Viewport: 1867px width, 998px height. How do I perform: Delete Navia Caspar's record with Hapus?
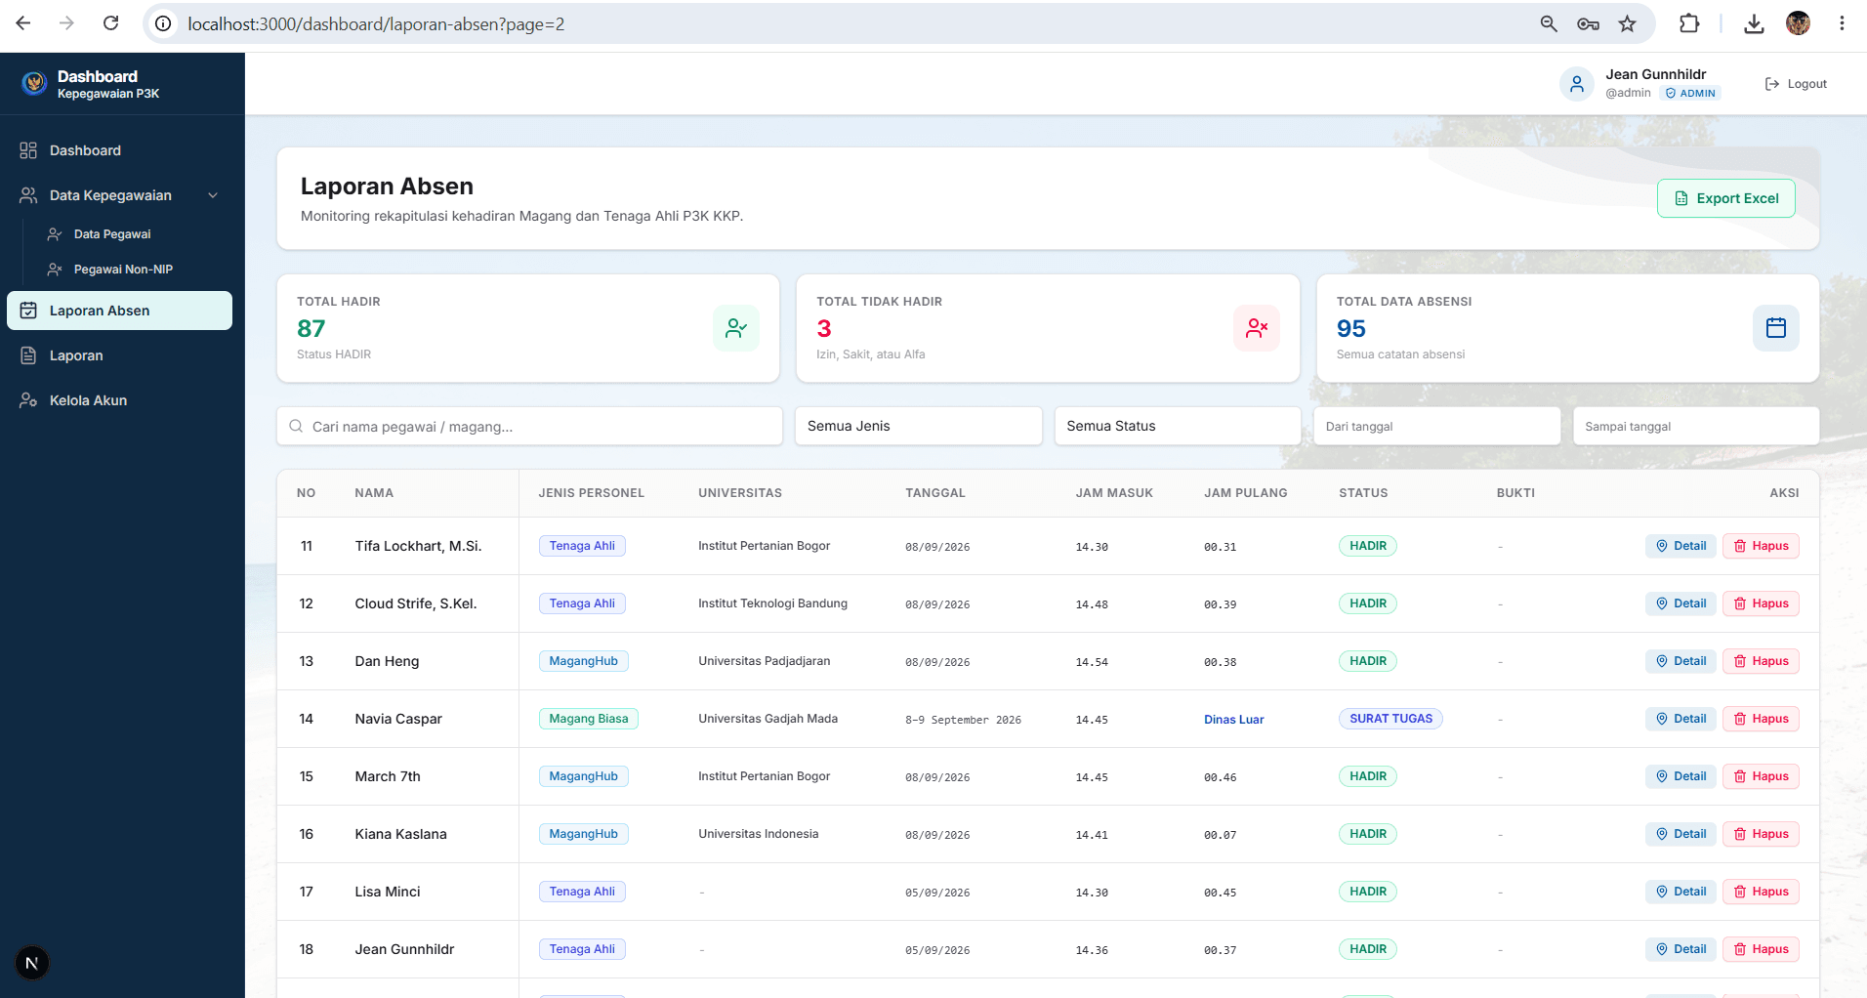coord(1761,719)
